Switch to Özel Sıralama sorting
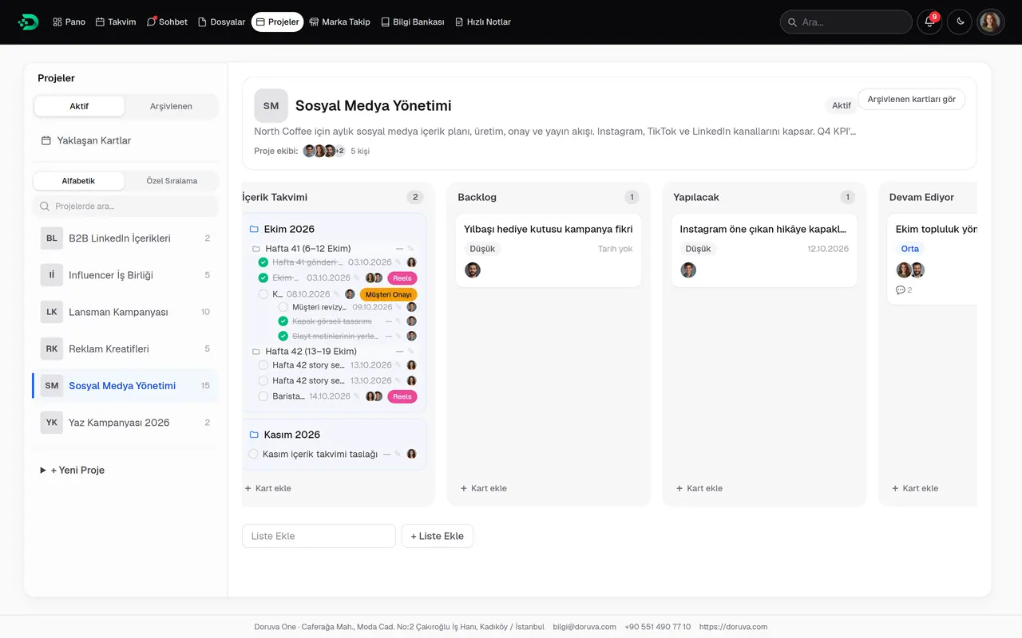The image size is (1022, 638). click(x=172, y=181)
